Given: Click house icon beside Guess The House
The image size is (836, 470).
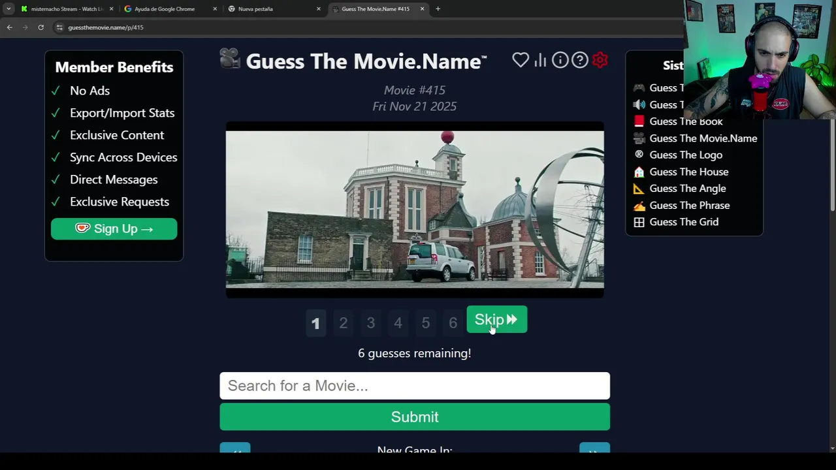Looking at the screenshot, I should [x=639, y=172].
